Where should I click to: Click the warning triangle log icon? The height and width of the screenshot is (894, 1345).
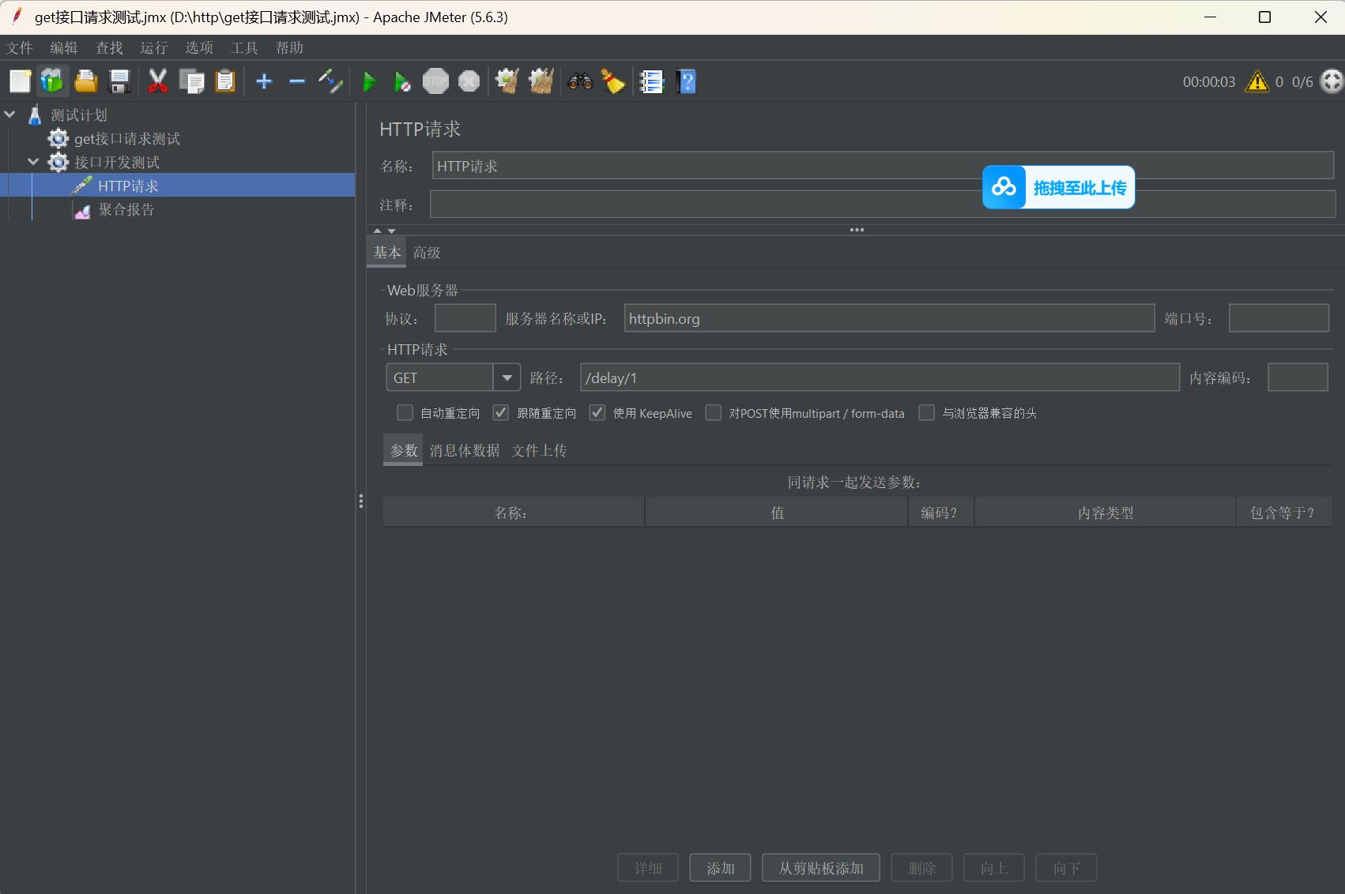(x=1256, y=81)
